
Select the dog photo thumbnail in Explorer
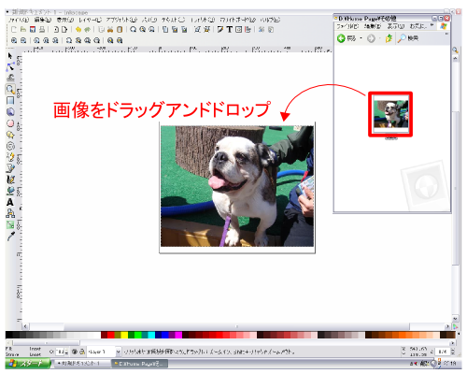(390, 114)
